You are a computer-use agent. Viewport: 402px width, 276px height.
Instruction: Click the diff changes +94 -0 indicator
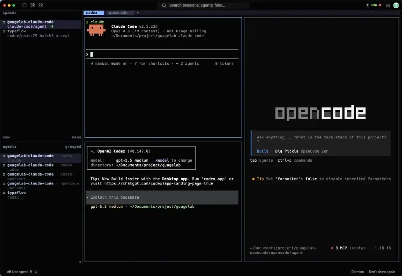374,5
